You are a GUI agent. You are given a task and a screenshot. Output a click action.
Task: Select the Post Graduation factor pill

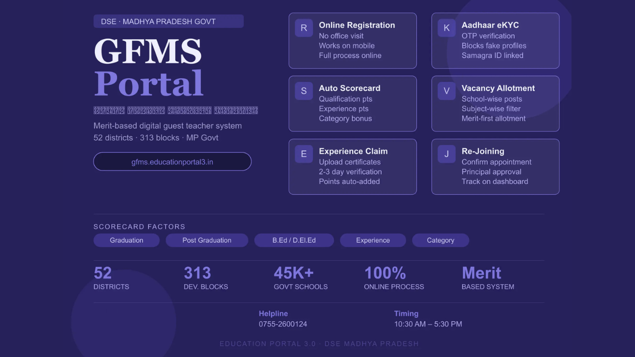tap(207, 240)
